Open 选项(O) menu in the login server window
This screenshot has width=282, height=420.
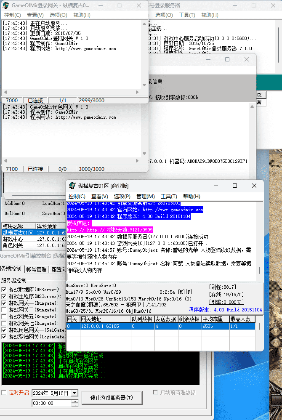tap(164, 15)
